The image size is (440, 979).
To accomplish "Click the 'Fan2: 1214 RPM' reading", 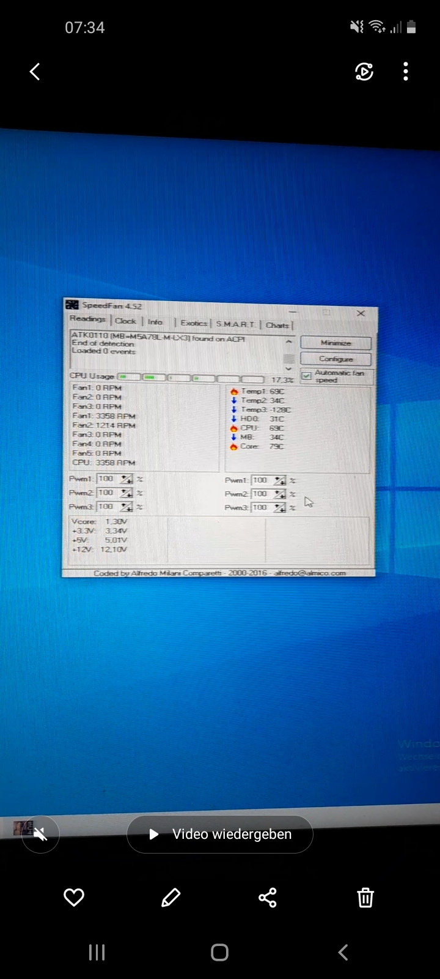I will 104,425.
